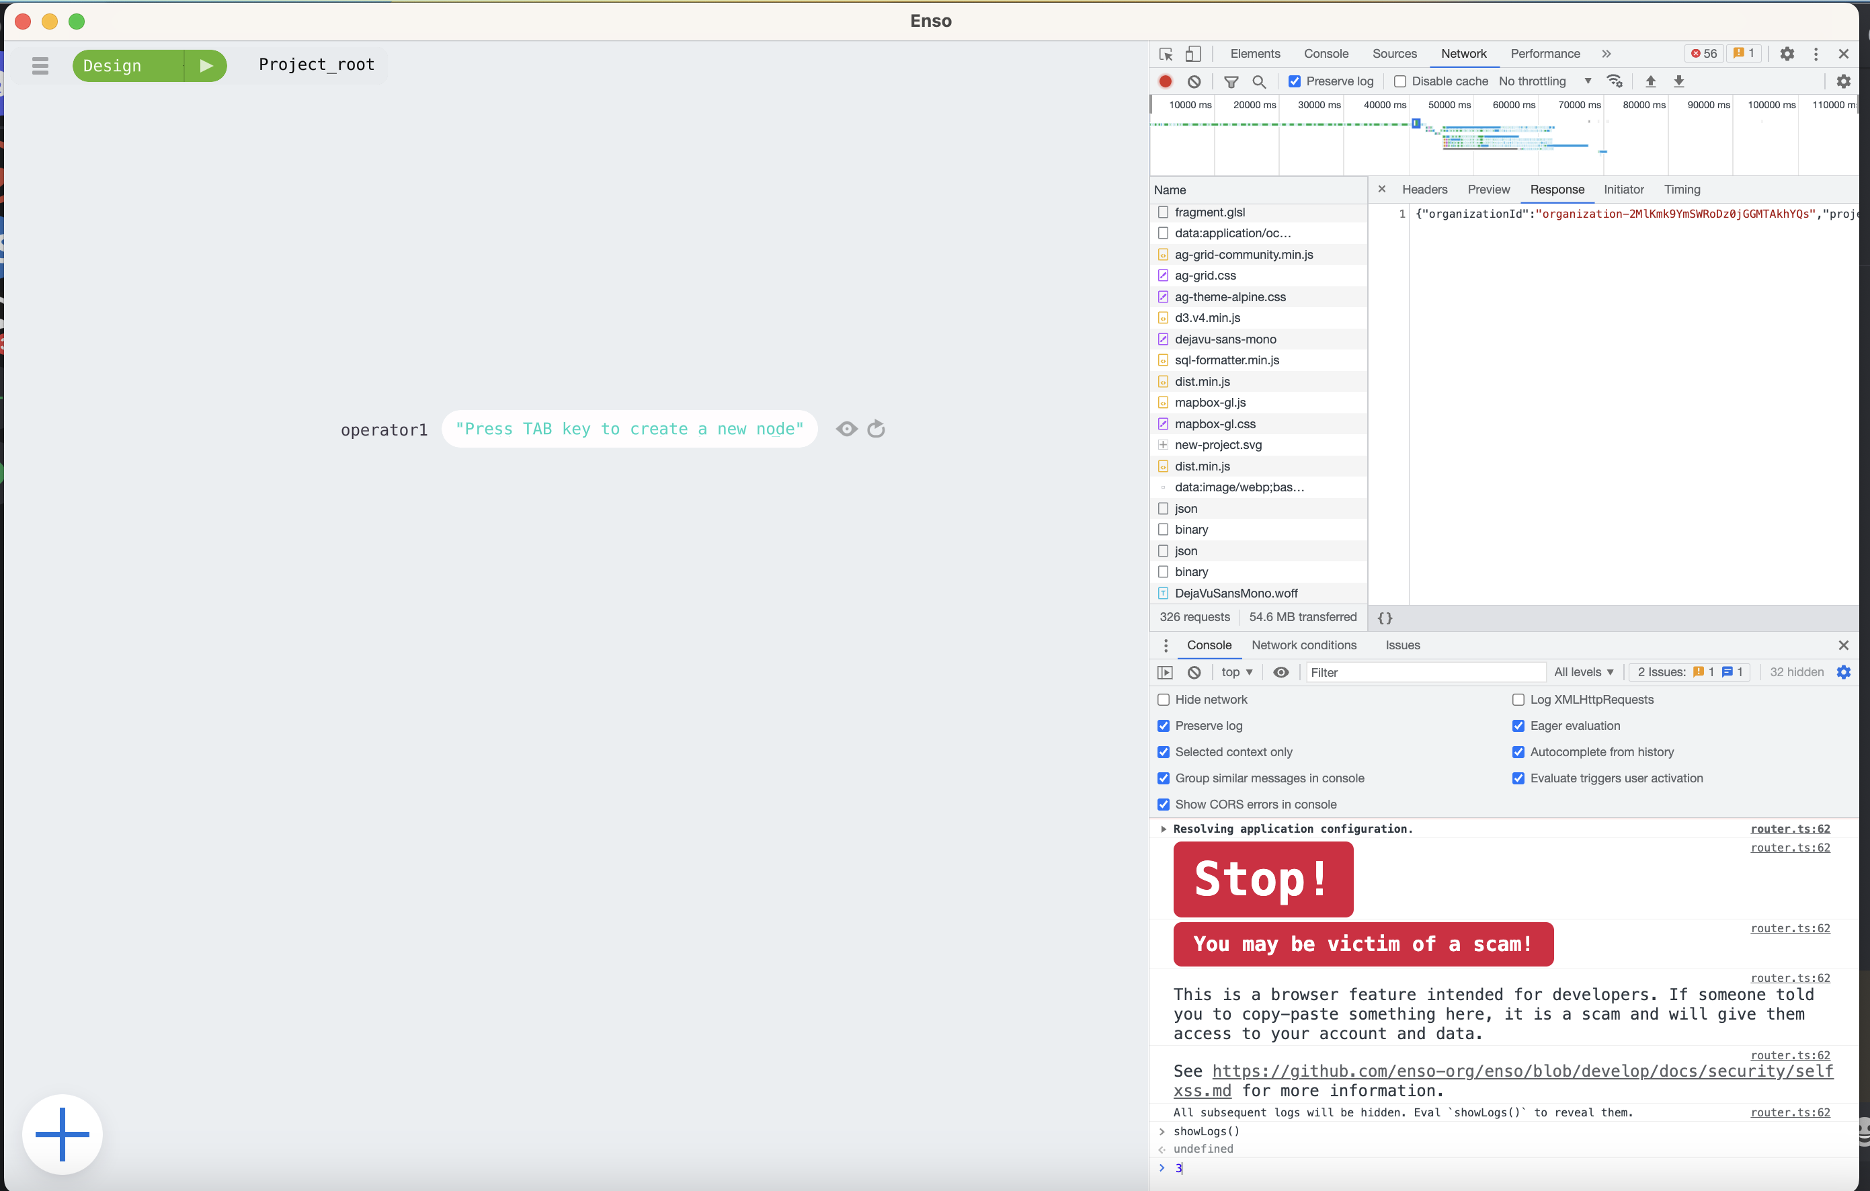Image resolution: width=1870 pixels, height=1191 pixels.
Task: Run the node via the green play button
Action: coord(206,66)
